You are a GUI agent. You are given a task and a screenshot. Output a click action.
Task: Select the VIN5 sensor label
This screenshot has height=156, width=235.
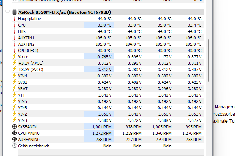pos(22,101)
